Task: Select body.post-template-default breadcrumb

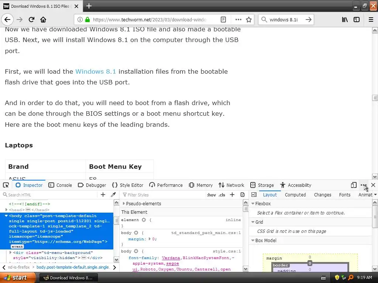Action: (x=73, y=267)
